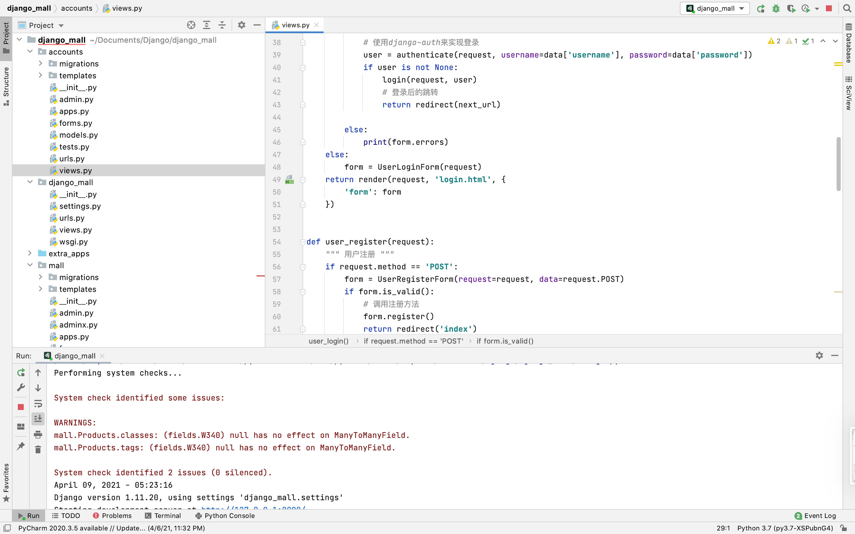Open Project panel settings gear
855x534 pixels.
242,25
